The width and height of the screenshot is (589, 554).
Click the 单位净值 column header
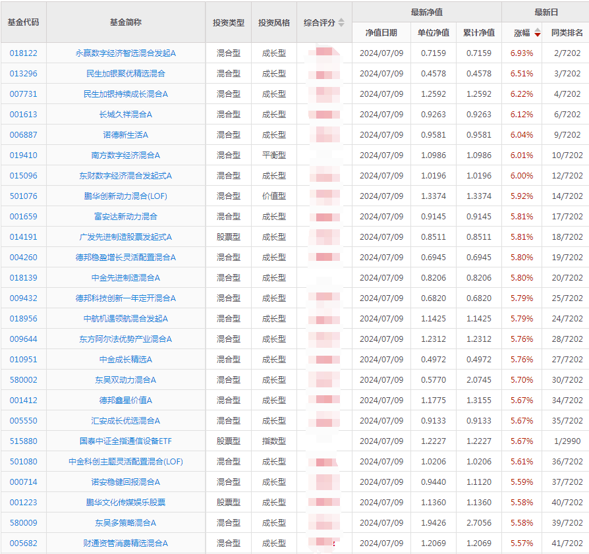point(434,33)
